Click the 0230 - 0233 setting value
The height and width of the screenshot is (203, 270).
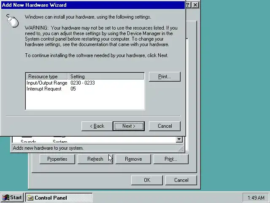tap(83, 83)
